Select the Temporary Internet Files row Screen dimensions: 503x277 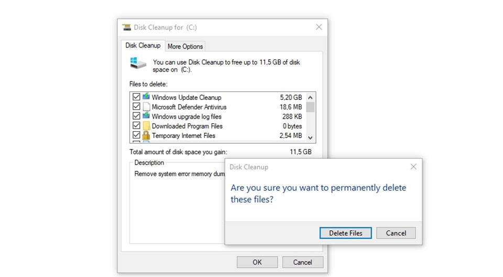(x=218, y=135)
